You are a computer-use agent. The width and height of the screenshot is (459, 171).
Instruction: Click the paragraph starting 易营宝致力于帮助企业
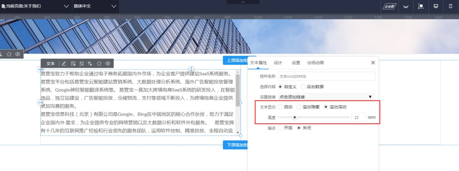tap(138, 90)
